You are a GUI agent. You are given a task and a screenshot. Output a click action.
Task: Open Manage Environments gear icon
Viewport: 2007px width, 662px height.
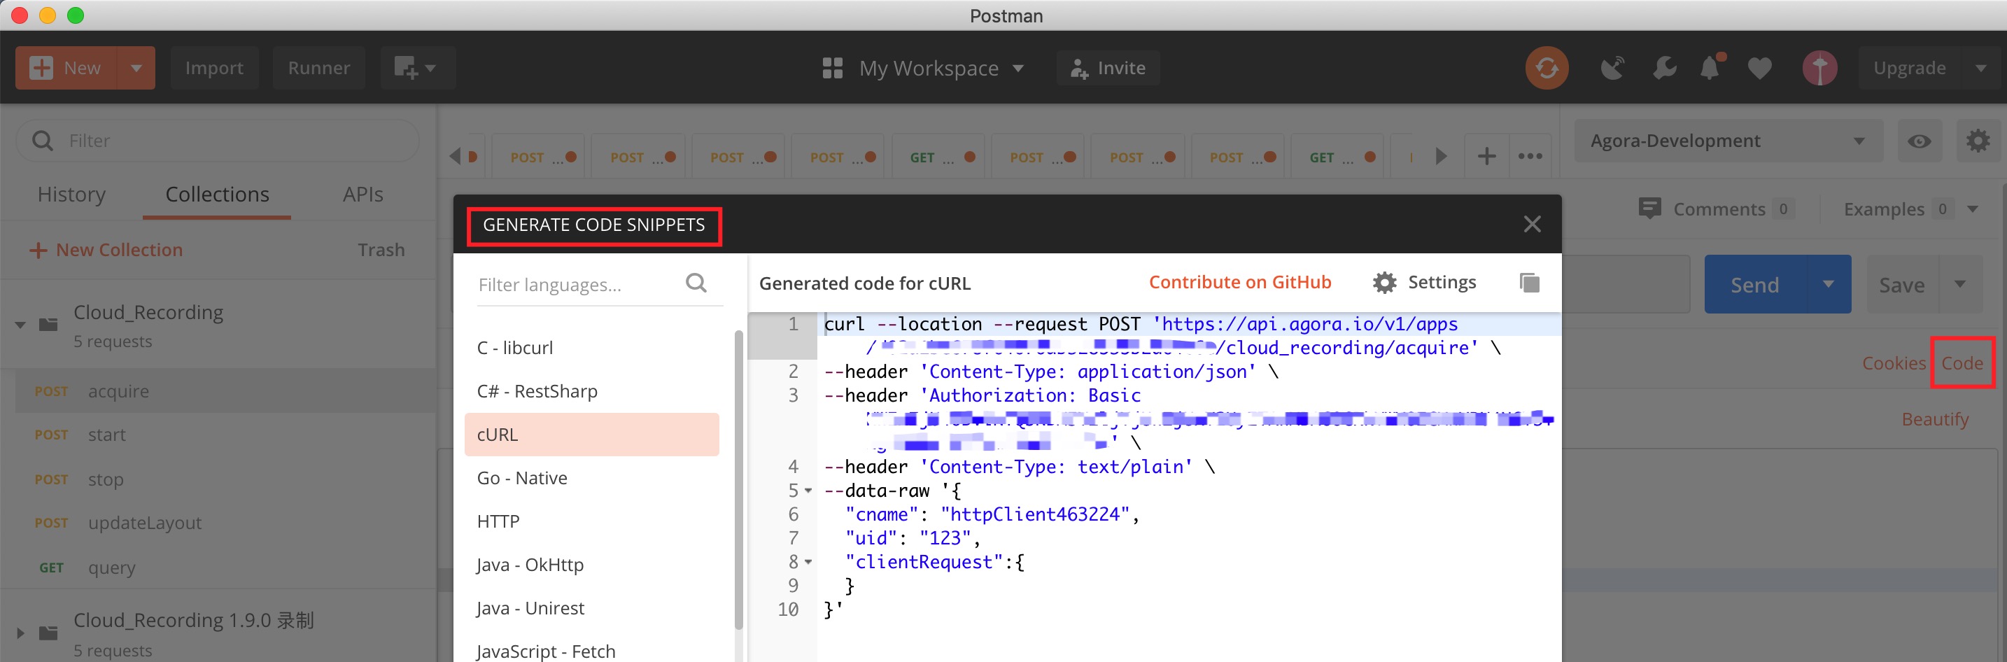[x=1977, y=141]
